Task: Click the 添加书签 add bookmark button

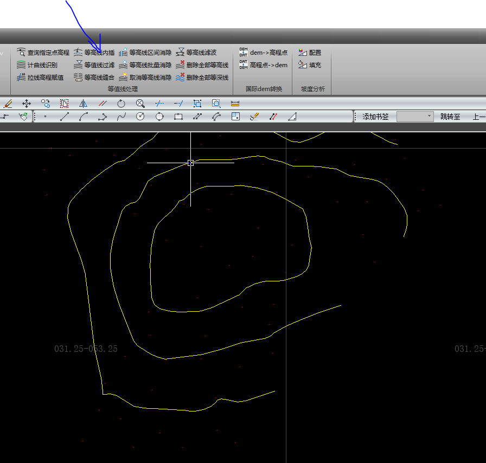Action: click(x=375, y=117)
